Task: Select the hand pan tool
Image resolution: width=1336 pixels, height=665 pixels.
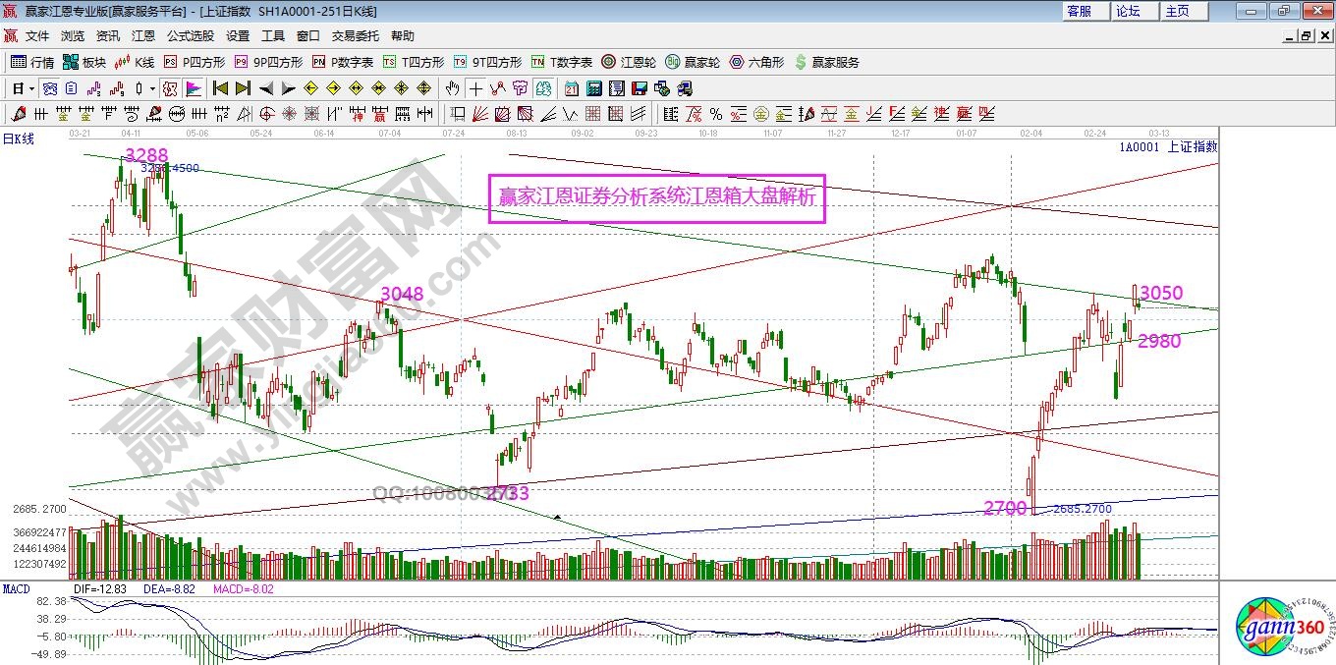Action: (x=453, y=88)
